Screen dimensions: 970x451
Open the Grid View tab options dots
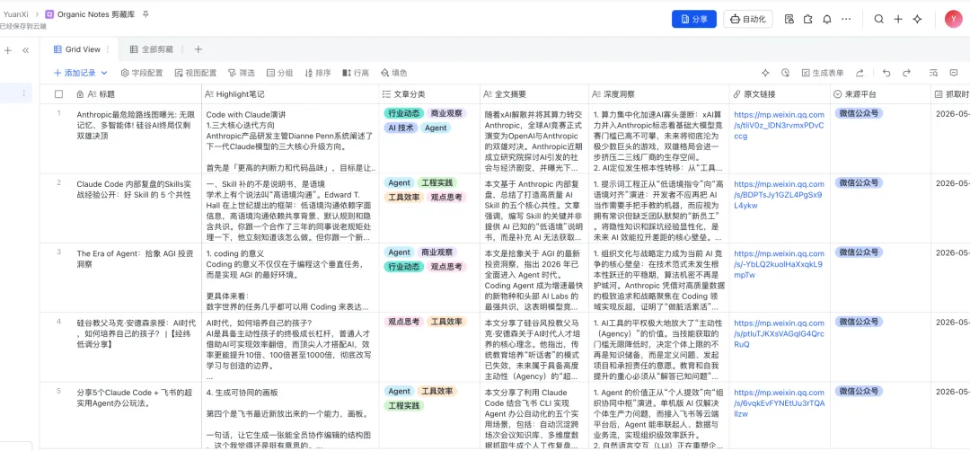tap(108, 49)
